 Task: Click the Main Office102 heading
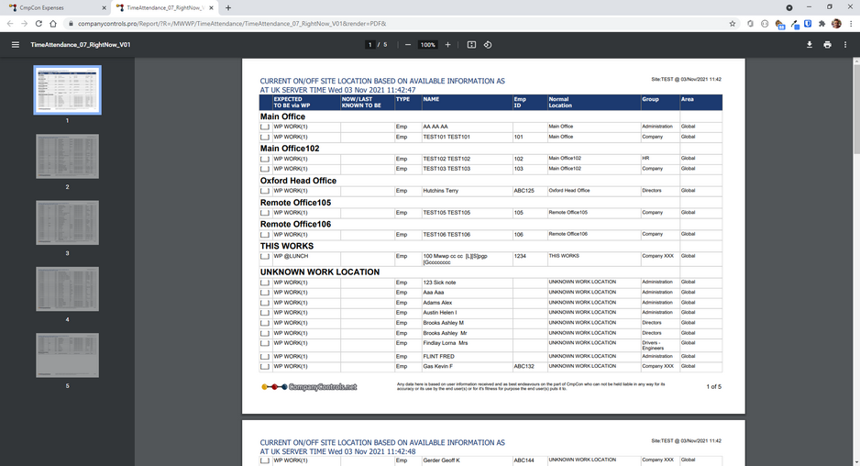tap(290, 149)
